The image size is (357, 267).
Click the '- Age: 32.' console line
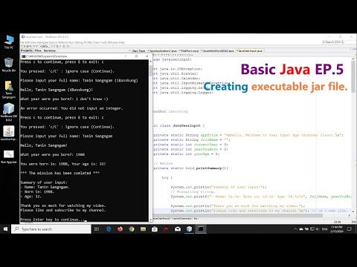point(31,197)
